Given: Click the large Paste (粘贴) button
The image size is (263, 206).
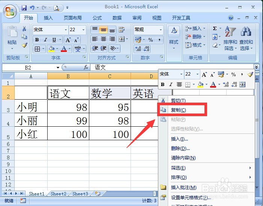Looking at the screenshot, I should pos(12,38).
